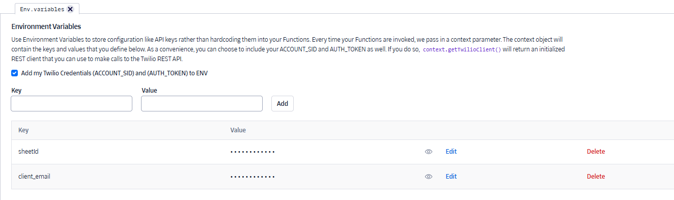The width and height of the screenshot is (674, 200).
Task: Select the client_email key name
Action: click(34, 176)
